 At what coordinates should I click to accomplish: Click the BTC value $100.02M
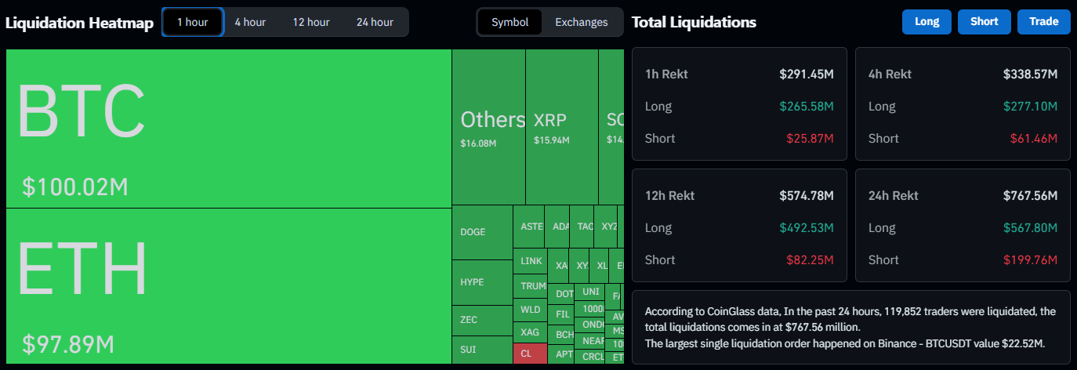[75, 187]
